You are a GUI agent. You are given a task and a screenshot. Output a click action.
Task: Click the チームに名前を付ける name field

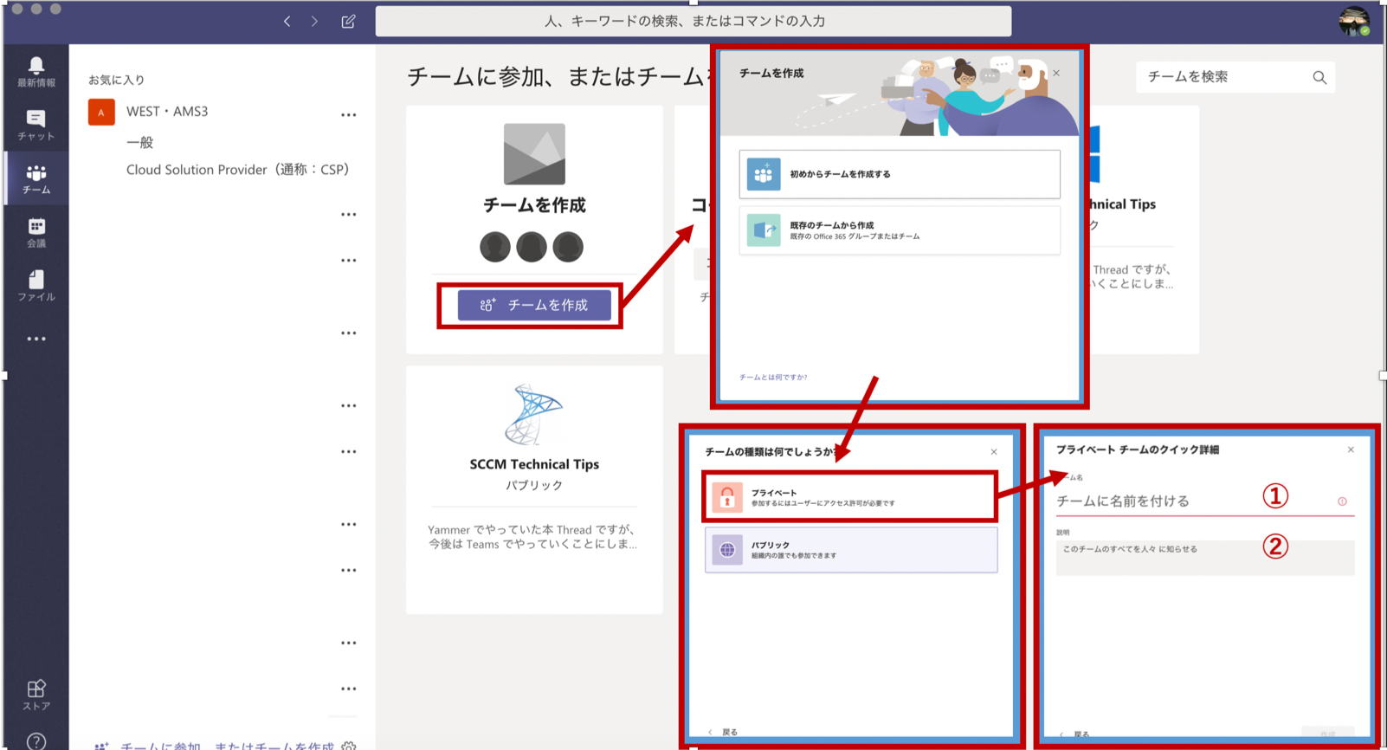(1204, 501)
